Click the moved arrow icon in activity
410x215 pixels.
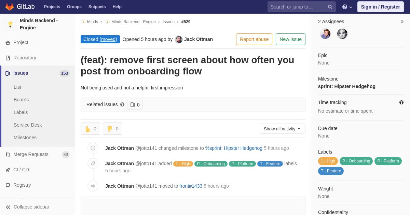tap(93, 186)
